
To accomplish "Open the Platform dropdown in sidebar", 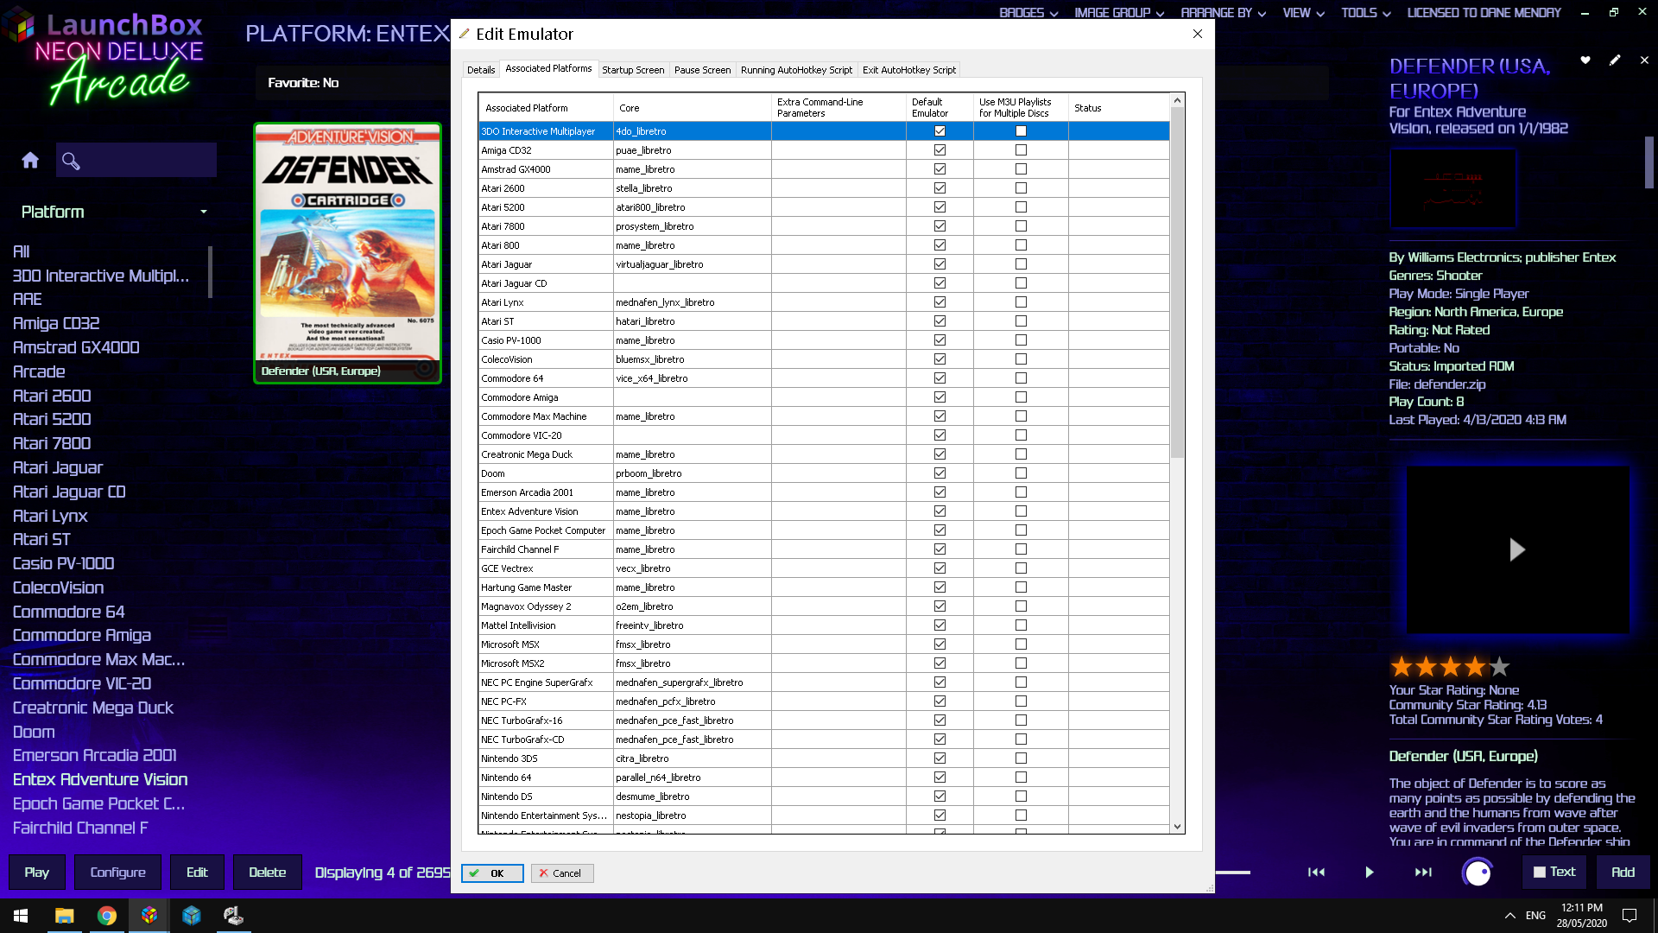I will 114,212.
